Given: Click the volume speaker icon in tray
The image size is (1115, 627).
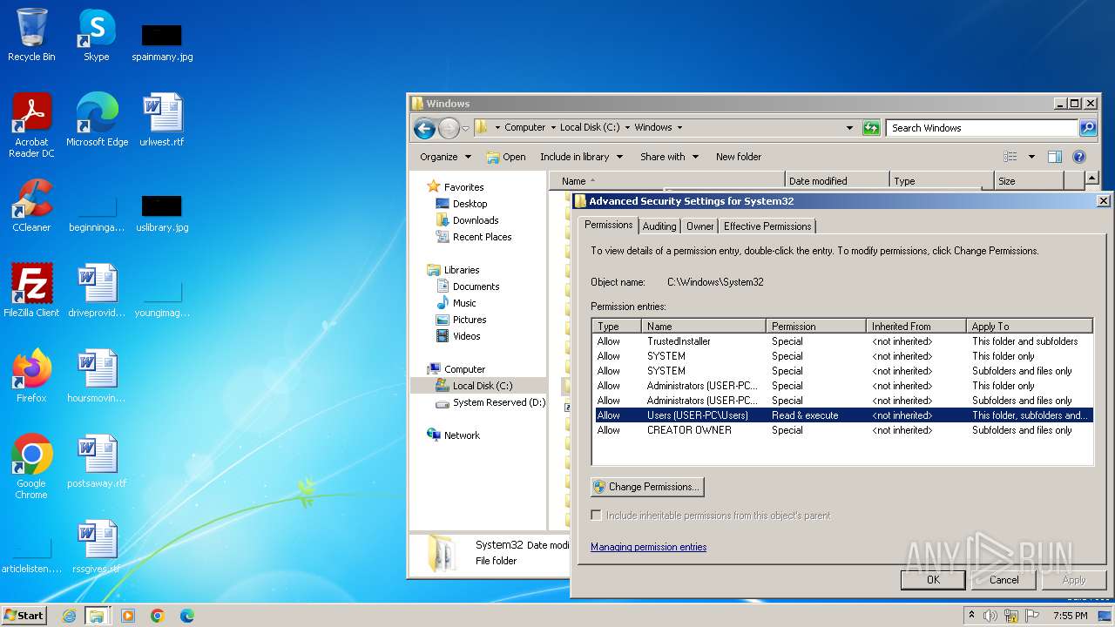Looking at the screenshot, I should click(990, 616).
